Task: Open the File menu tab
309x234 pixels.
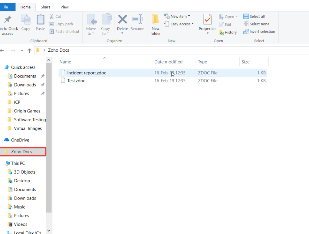Action: coord(8,7)
